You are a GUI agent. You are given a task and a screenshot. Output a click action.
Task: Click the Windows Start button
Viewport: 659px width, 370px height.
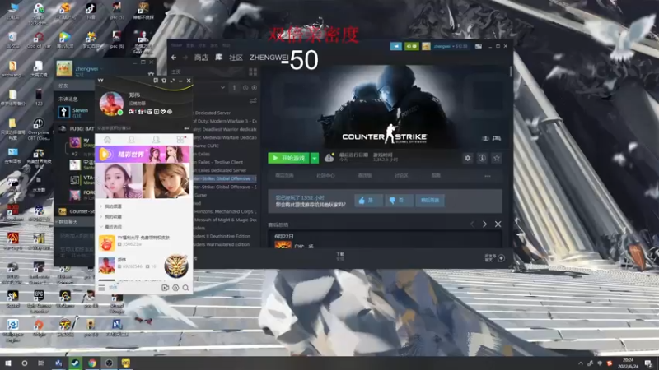tap(8, 363)
